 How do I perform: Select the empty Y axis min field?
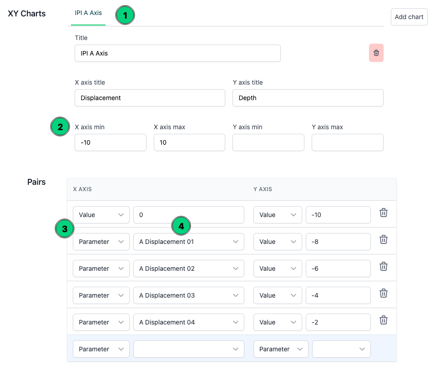(268, 142)
